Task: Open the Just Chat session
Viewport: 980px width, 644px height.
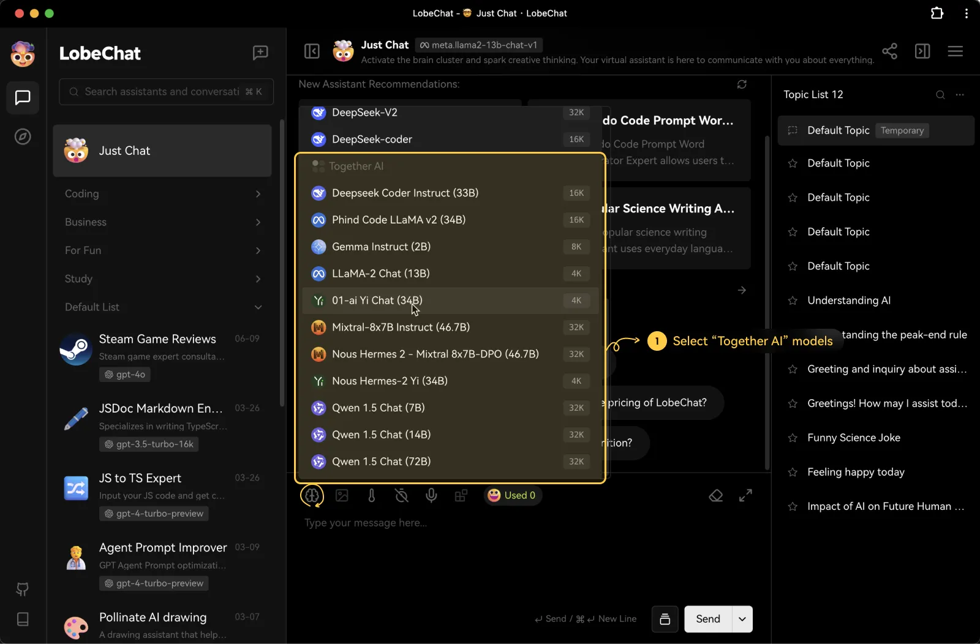Action: coord(162,151)
